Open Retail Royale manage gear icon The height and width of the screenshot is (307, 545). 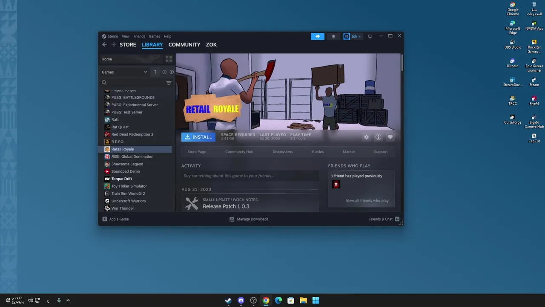click(x=366, y=137)
